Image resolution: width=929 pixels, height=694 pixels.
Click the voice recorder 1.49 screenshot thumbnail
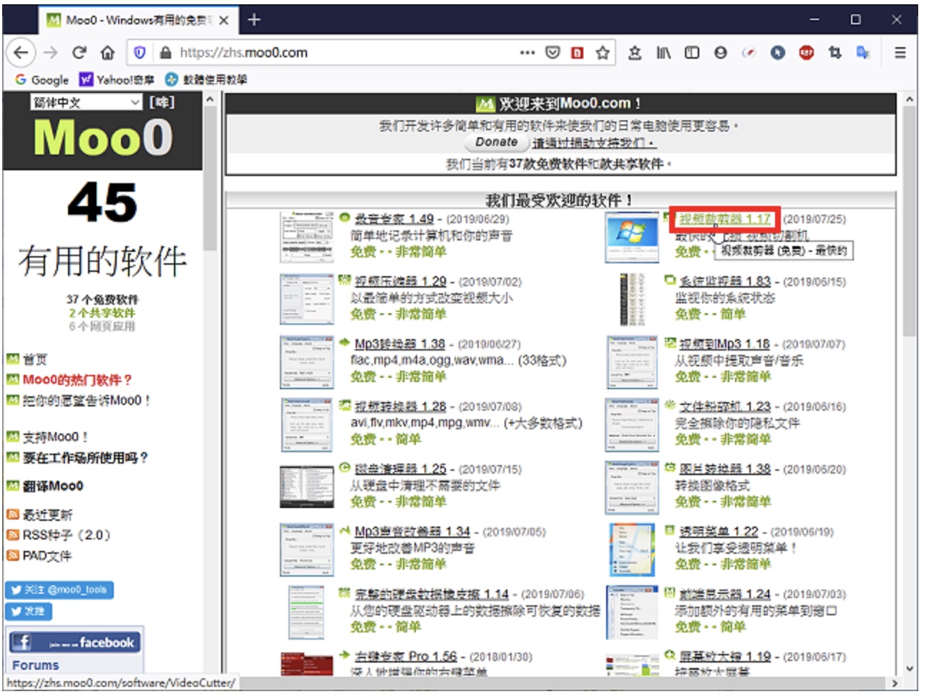click(x=307, y=237)
